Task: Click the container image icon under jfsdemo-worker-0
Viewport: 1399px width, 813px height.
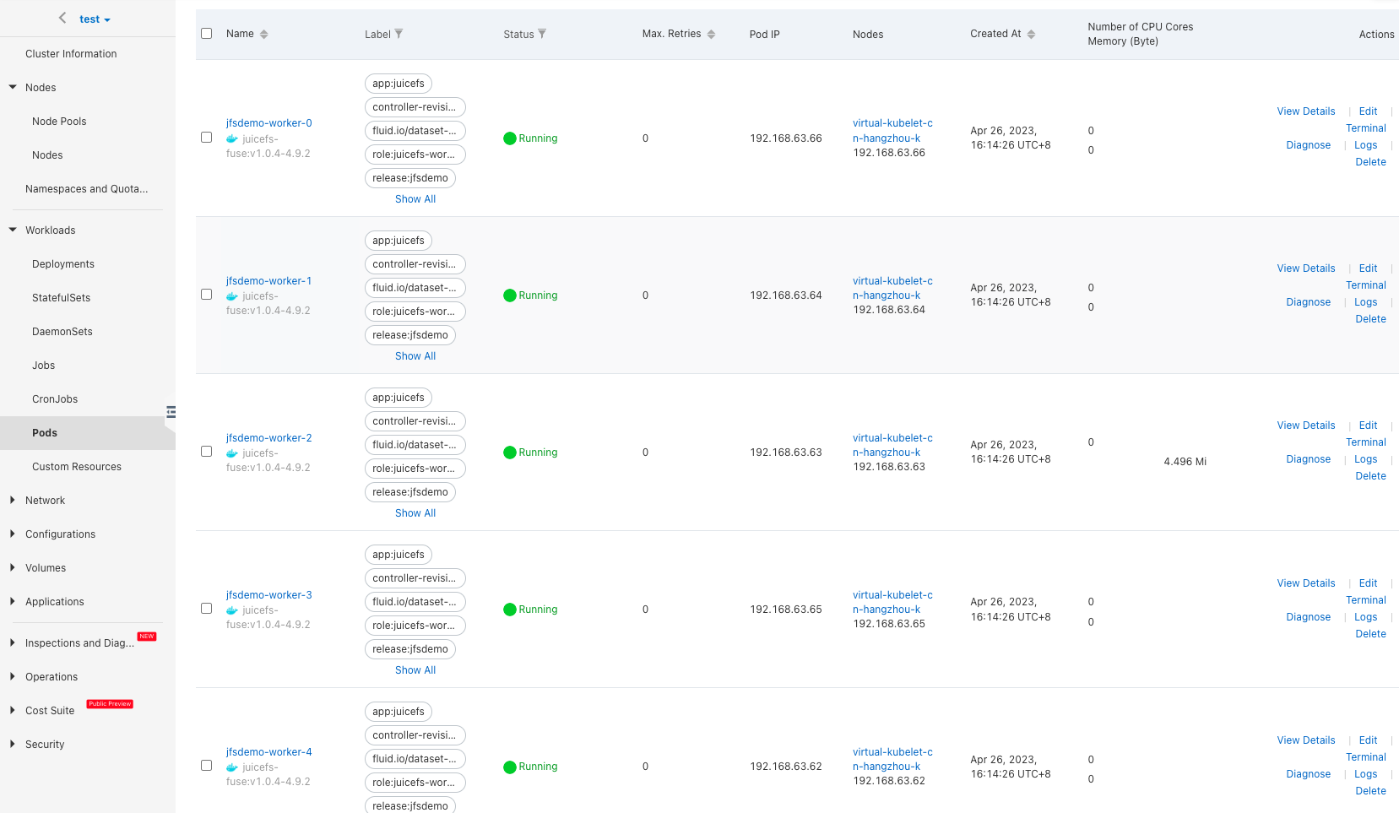Action: 232,139
